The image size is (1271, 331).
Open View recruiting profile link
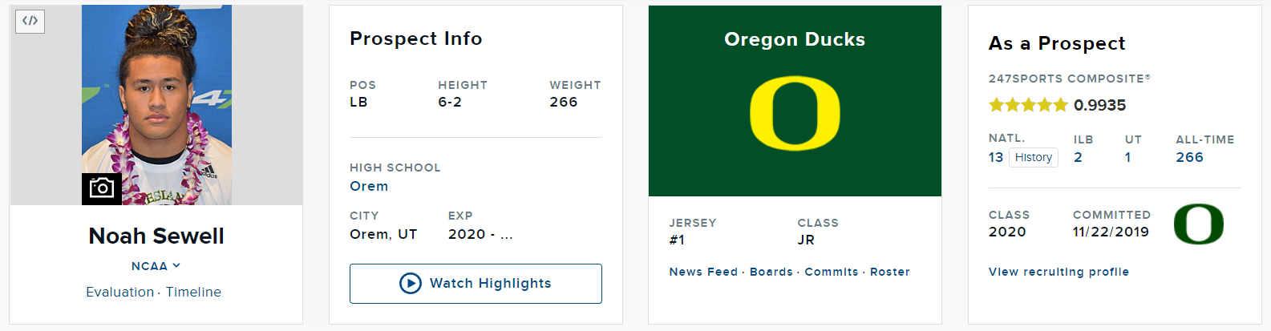(1058, 272)
